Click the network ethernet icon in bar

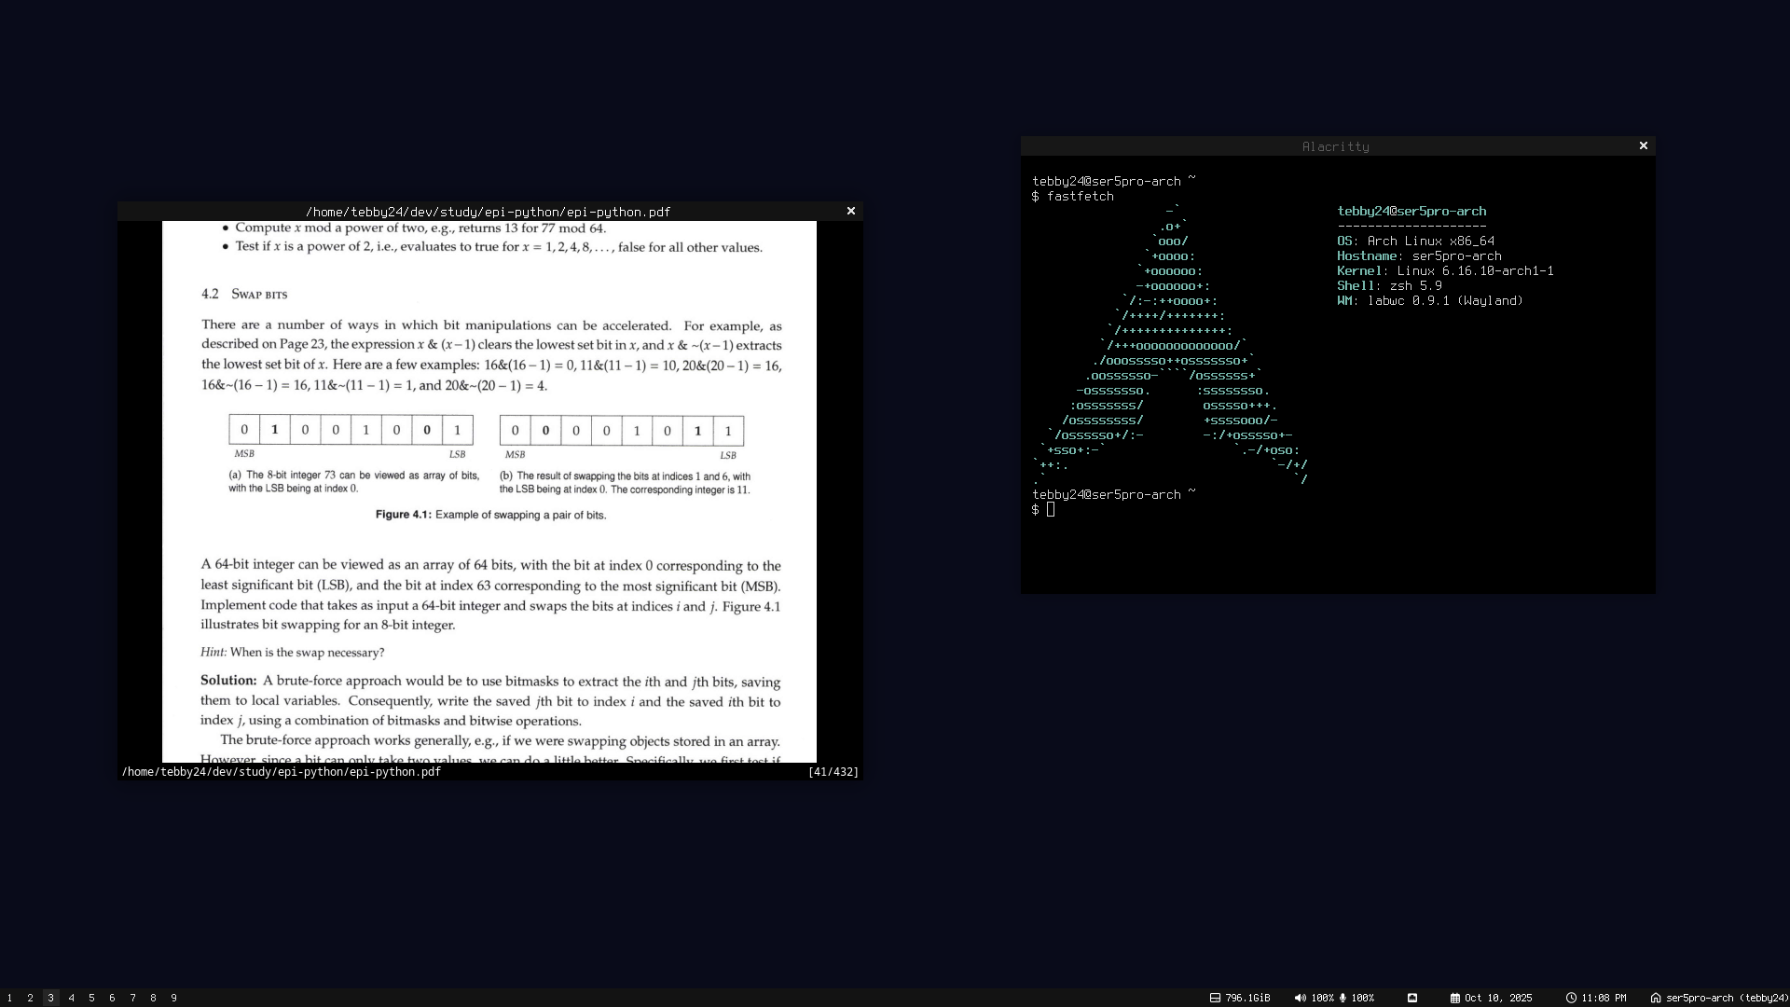(1412, 998)
